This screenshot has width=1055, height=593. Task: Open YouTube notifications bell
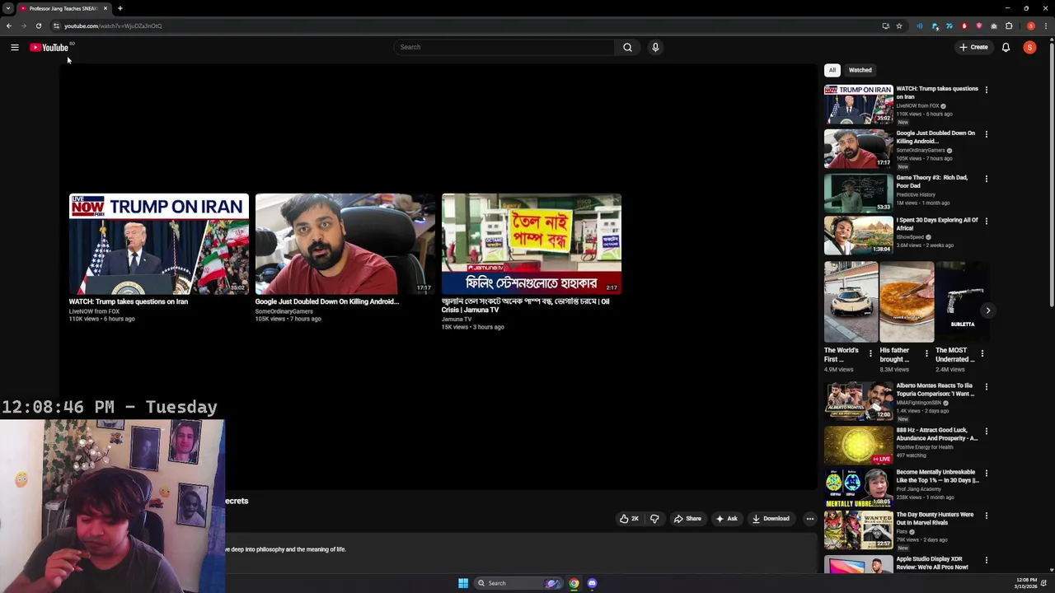coord(1006,48)
